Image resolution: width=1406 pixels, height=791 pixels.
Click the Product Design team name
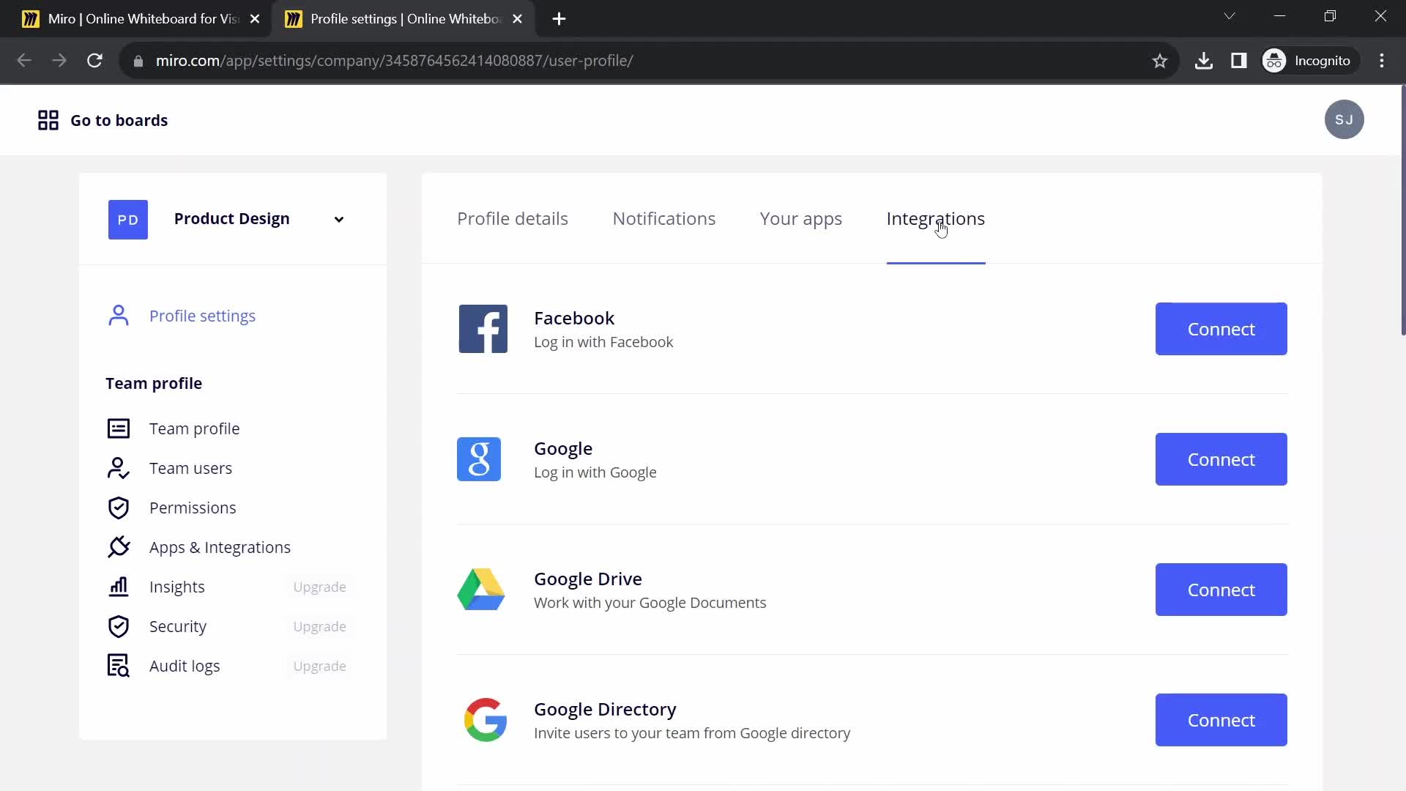[x=231, y=218]
